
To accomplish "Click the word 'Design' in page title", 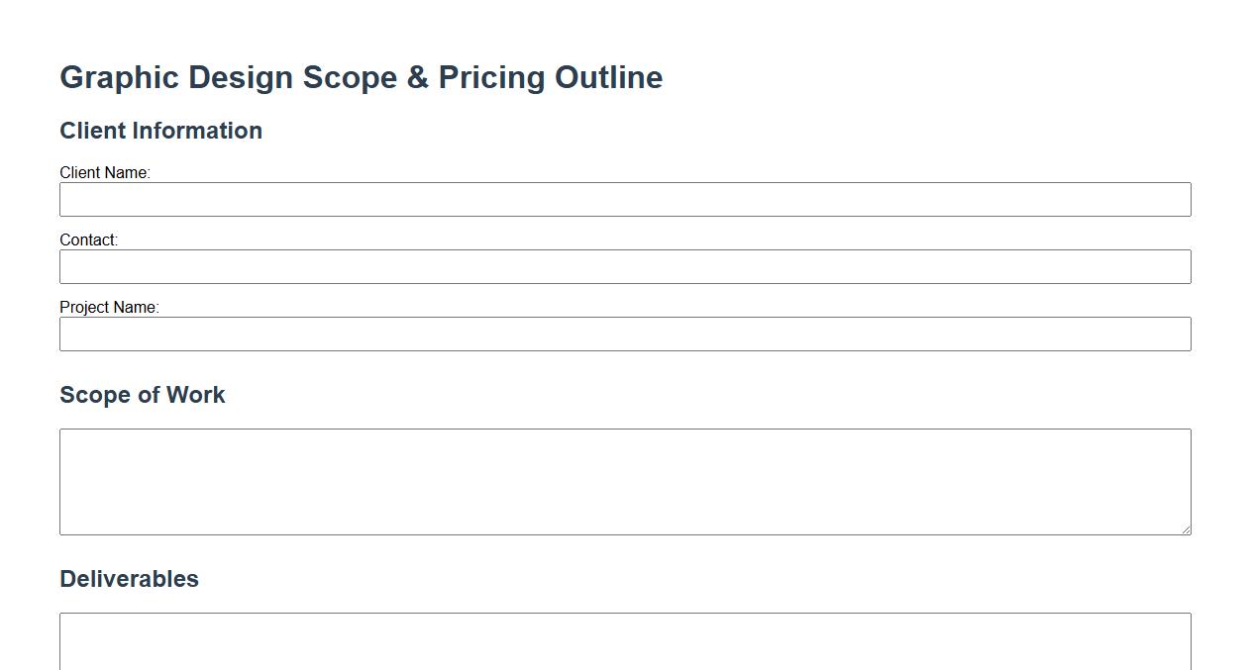I will click(241, 77).
